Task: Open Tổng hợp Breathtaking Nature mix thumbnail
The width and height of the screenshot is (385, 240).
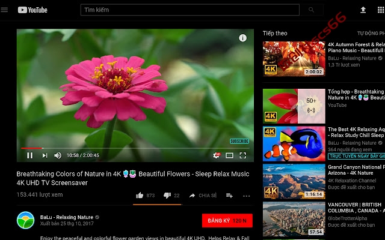Action: (x=294, y=106)
